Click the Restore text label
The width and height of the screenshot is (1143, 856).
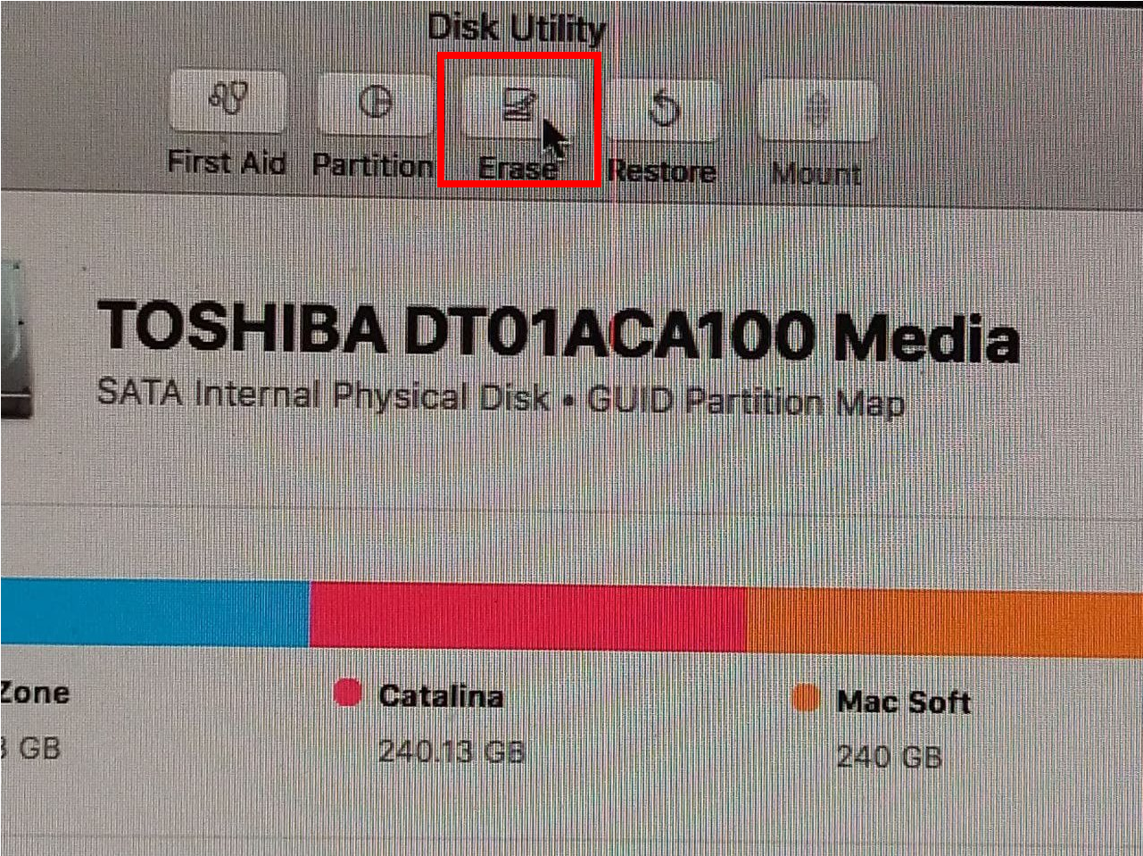tap(662, 171)
